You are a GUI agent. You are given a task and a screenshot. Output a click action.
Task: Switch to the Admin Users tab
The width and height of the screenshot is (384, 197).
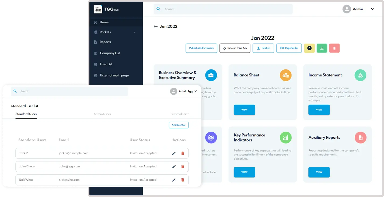coord(102,114)
